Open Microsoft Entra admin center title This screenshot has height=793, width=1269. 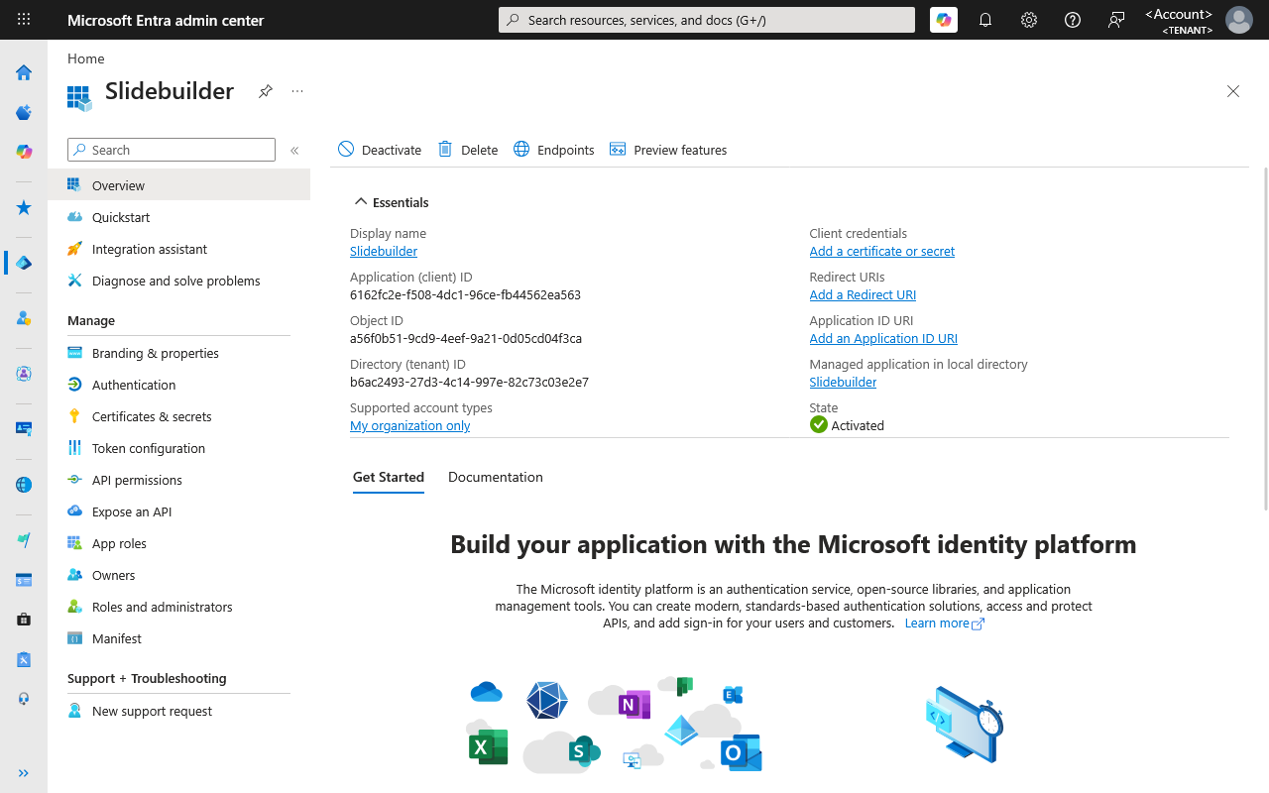[x=166, y=20]
